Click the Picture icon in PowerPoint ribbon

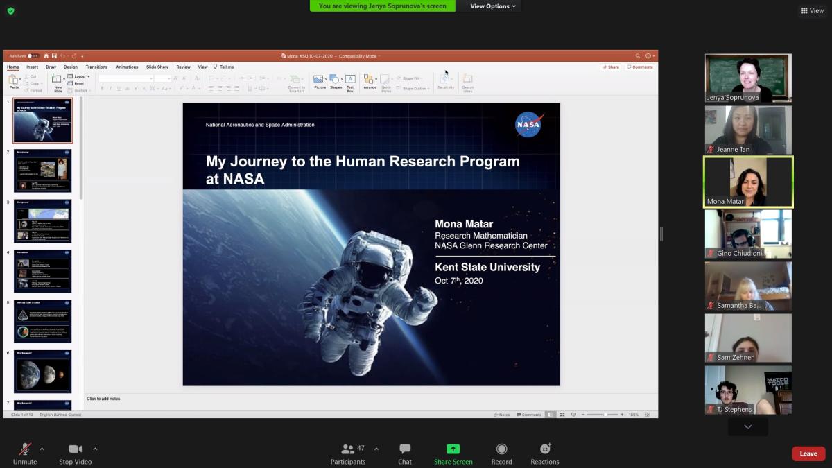click(x=319, y=80)
